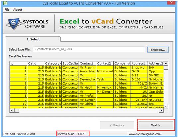This screenshot has height=138, width=178.
Task: Click the 'SubCatNa' column header
Action: click(x=70, y=63)
